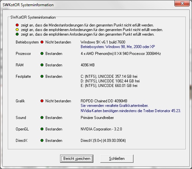Select the Prozessor label

pos(23,54)
